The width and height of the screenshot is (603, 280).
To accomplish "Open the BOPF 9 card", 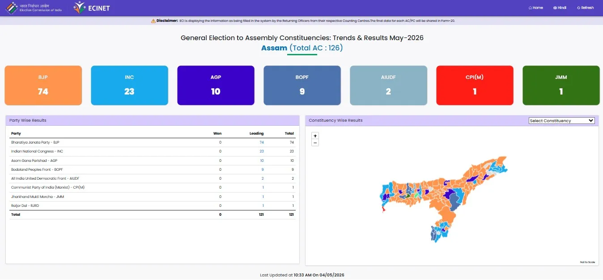I will [x=302, y=86].
